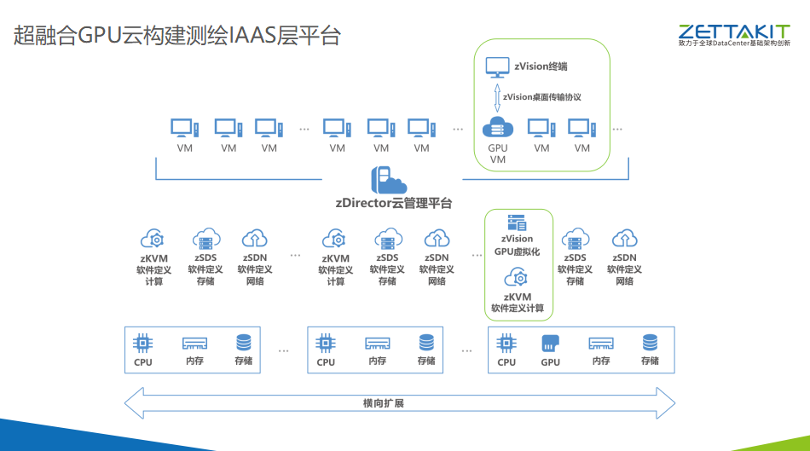This screenshot has width=810, height=451.
Task: Click the zDirector云管理平台 cloud server icon
Action: coord(389,180)
